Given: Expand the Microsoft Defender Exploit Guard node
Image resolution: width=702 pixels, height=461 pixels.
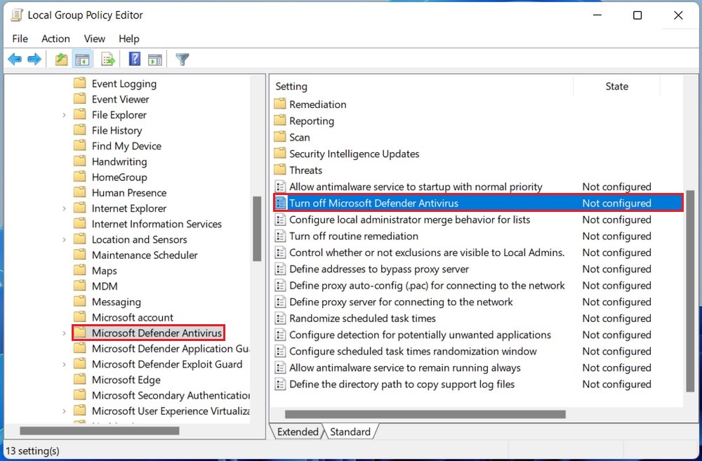Looking at the screenshot, I should (64, 364).
